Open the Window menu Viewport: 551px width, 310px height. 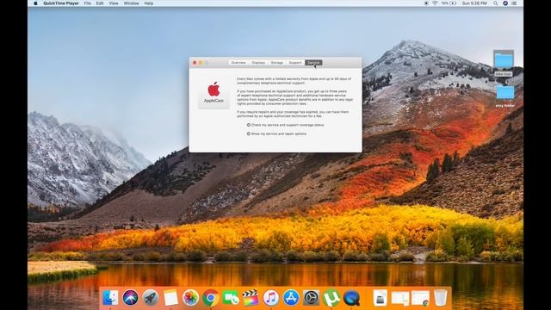tap(131, 3)
